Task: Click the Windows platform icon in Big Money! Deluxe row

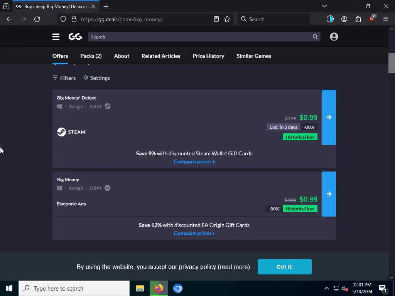Action: tap(59, 106)
